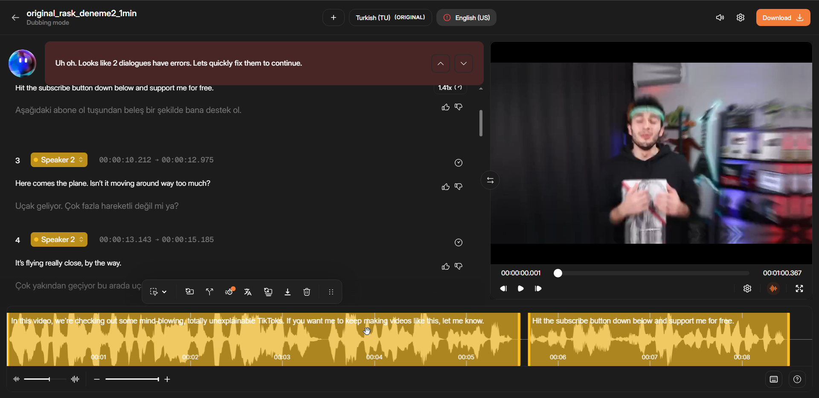Dislike the translation of dialogue 4
Image resolution: width=819 pixels, height=398 pixels.
[459, 266]
